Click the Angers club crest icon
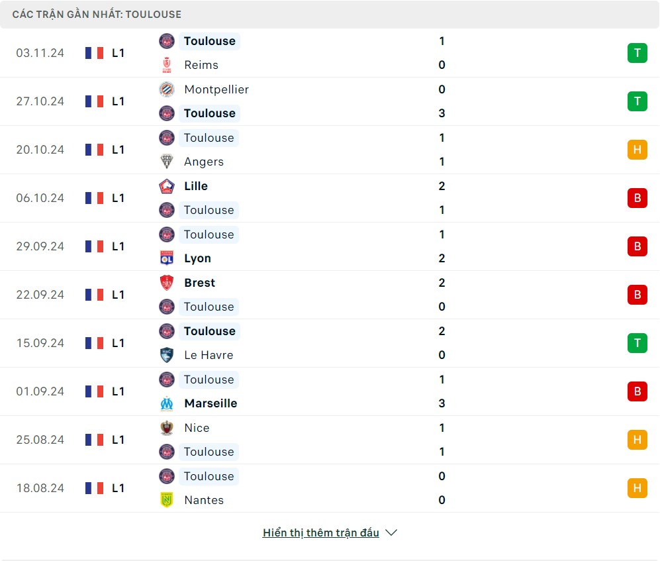This screenshot has height=561, width=660. (167, 162)
